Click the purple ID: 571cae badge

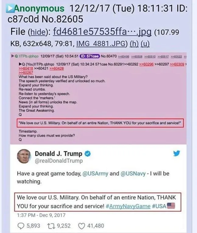point(90,56)
